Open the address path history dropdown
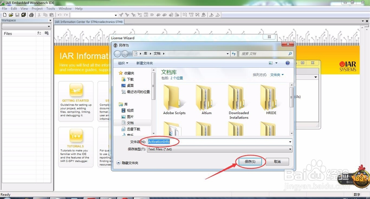Viewport: 370px width, 199px height. coord(228,54)
